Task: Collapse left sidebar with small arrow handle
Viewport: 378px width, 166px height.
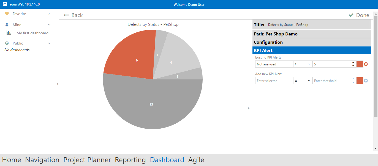Action: coord(58,84)
